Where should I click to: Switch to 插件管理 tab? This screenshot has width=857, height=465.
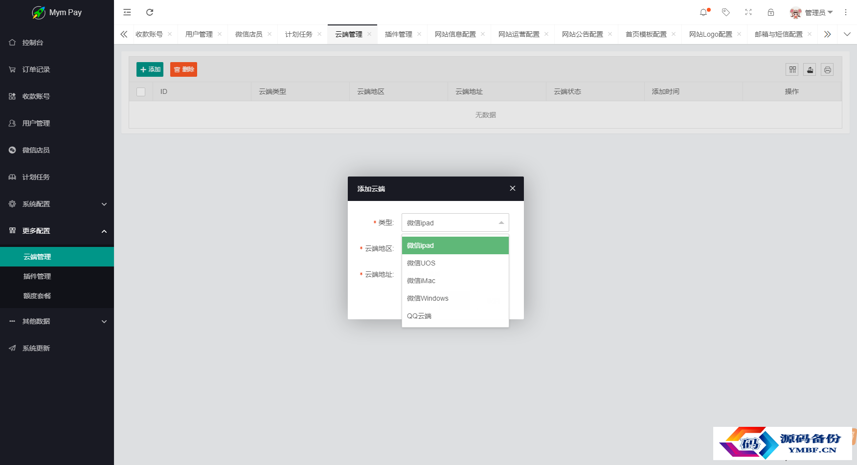[x=398, y=34]
